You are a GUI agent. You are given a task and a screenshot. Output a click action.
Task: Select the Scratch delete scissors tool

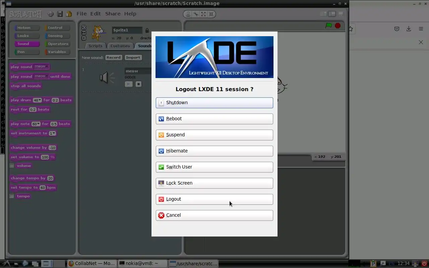pyautogui.click(x=196, y=14)
